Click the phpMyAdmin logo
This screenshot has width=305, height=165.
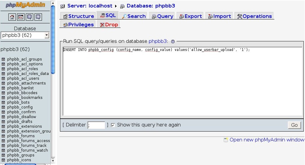[25, 5]
